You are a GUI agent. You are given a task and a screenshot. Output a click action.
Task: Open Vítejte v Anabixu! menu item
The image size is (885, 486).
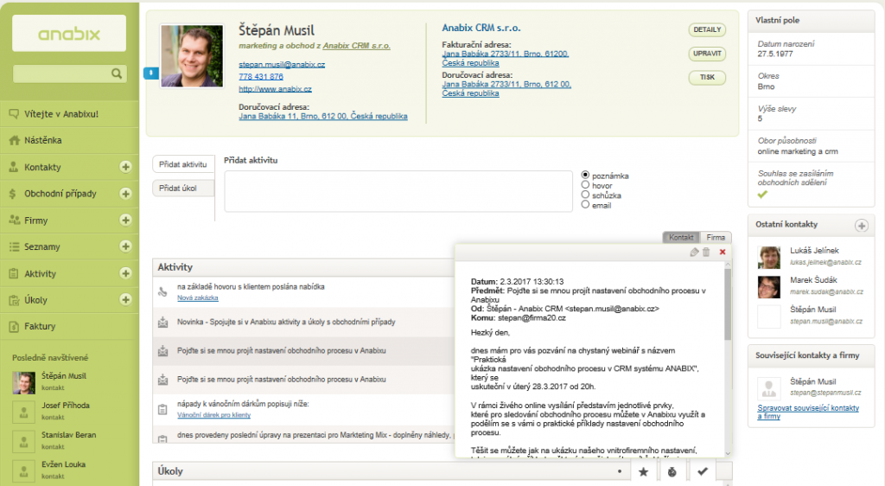pos(69,114)
